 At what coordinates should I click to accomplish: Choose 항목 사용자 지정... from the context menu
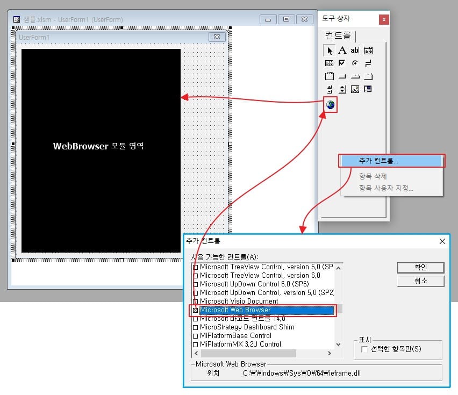pos(391,188)
